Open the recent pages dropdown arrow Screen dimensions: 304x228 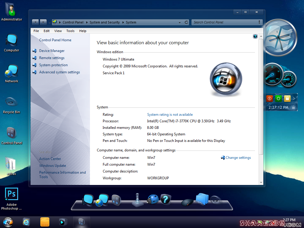click(x=50, y=23)
